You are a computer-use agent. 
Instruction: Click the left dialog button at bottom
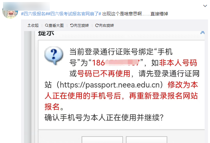click(102, 140)
